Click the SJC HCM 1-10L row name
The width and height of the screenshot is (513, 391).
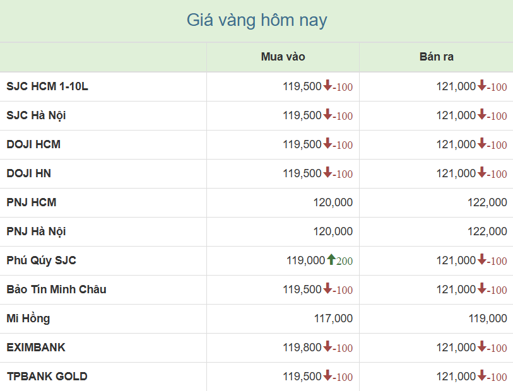tap(47, 86)
